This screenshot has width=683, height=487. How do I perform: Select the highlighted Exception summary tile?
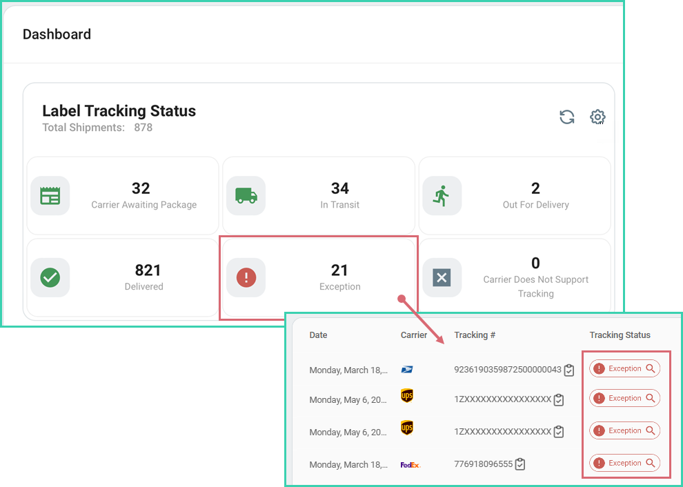pyautogui.click(x=319, y=277)
